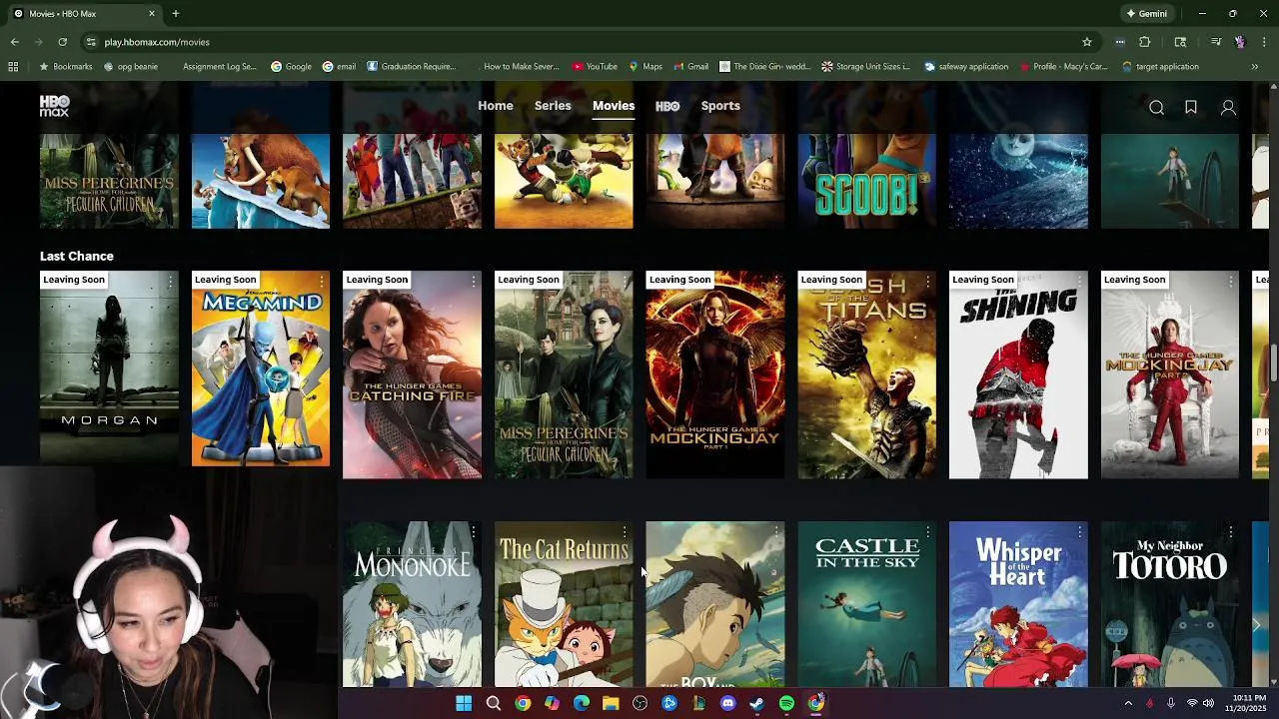
Task: Go to the Home tab
Action: (496, 106)
